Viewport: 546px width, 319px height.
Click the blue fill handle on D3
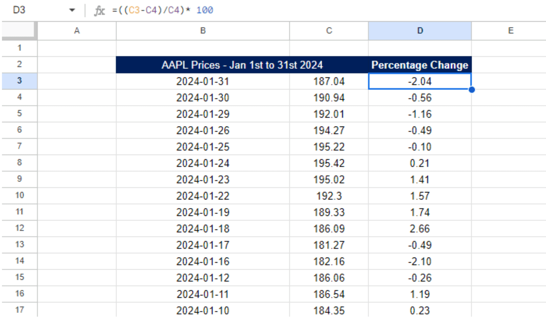click(472, 90)
